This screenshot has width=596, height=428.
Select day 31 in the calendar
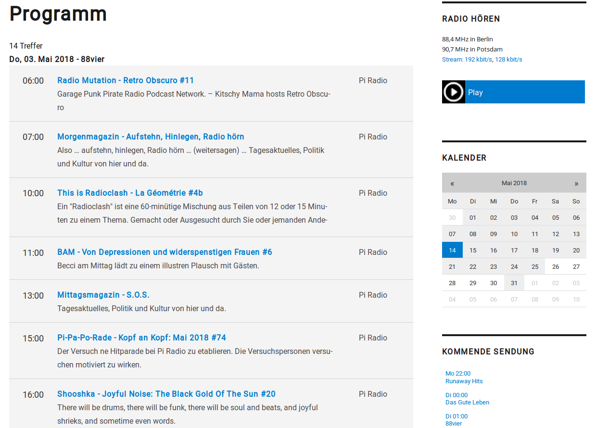coord(514,283)
